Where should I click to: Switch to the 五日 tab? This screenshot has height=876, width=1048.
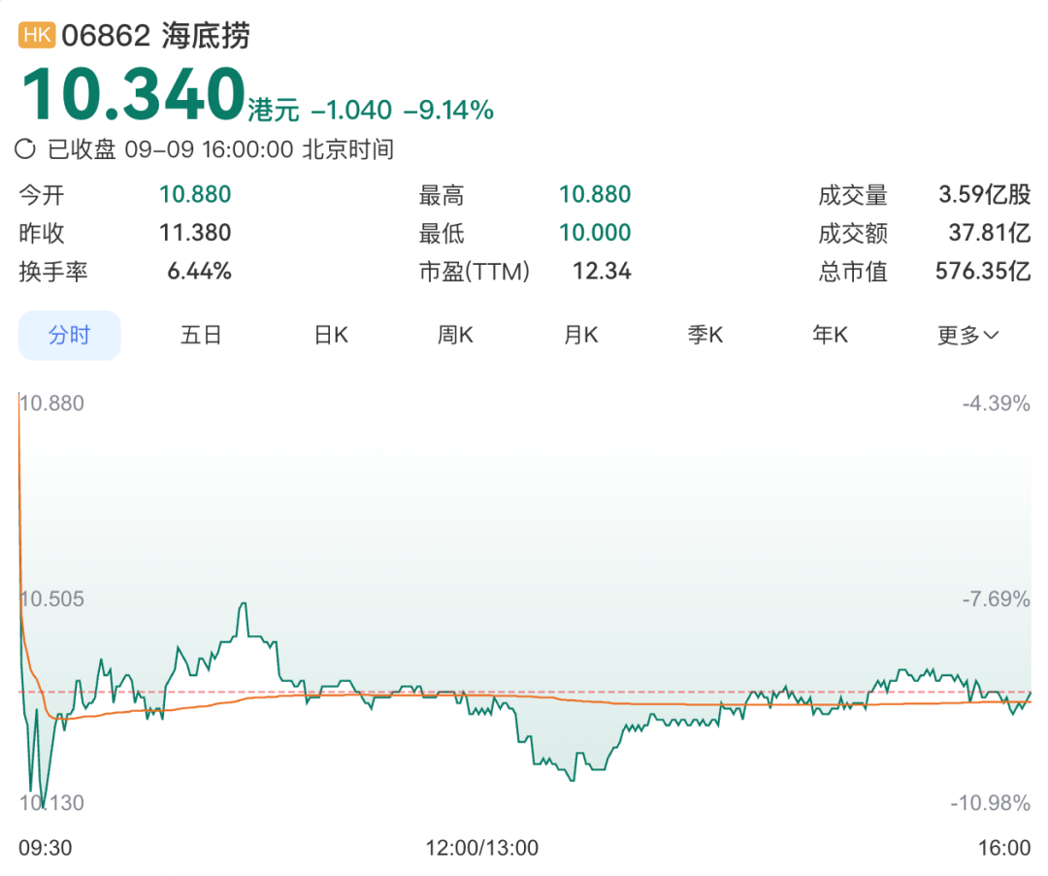pyautogui.click(x=201, y=335)
